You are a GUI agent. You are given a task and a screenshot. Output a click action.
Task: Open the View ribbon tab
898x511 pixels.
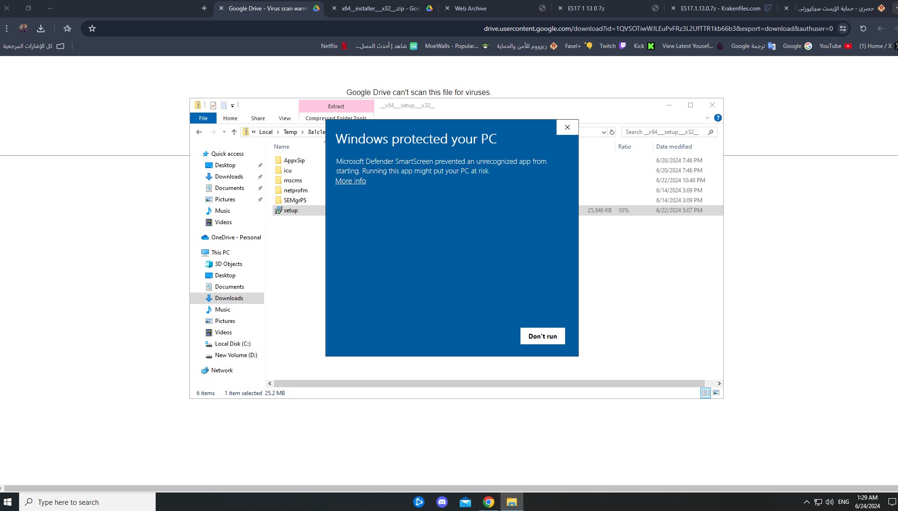284,118
